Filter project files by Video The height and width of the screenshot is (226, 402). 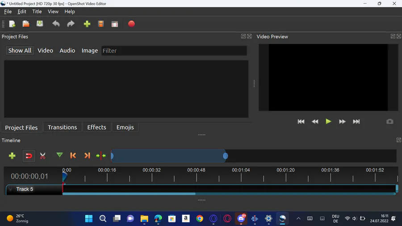click(46, 50)
